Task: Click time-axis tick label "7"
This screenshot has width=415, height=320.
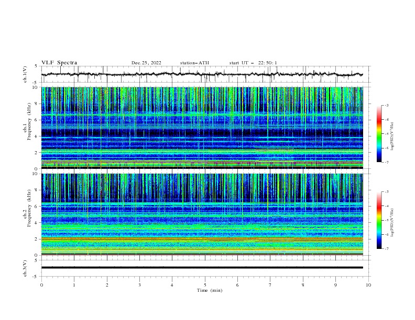Action: point(270,285)
